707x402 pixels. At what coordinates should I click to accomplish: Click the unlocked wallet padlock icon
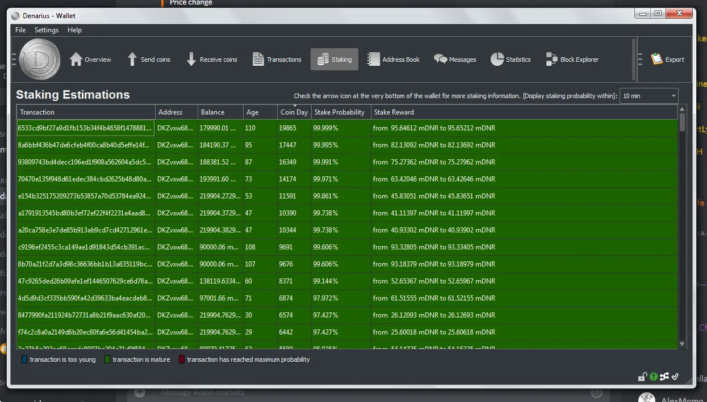tap(642, 376)
